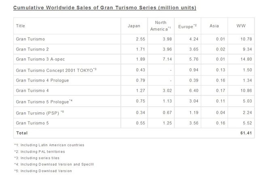Click WW value 14.80
This screenshot has width=259, height=179.
click(246, 59)
